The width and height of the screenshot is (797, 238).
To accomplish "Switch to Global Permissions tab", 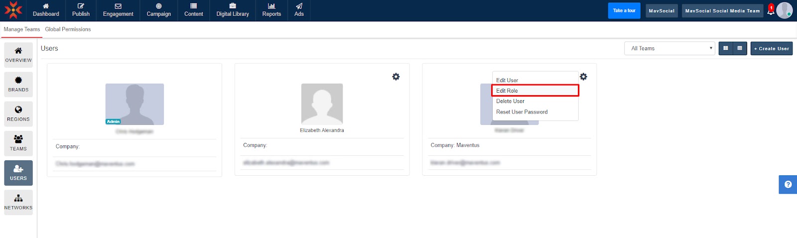I will coord(68,29).
